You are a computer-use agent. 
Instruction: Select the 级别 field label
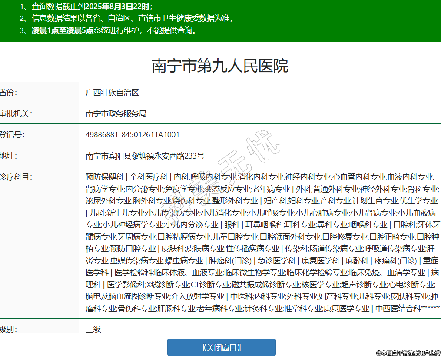pos(8,329)
